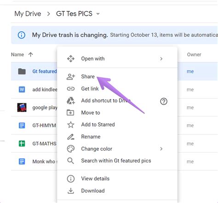218x203 pixels.
Task: Click the Download arrow icon
Action: click(x=71, y=191)
